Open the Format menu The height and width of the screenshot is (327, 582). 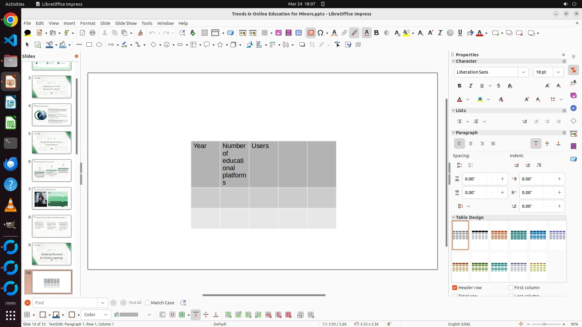click(x=88, y=23)
